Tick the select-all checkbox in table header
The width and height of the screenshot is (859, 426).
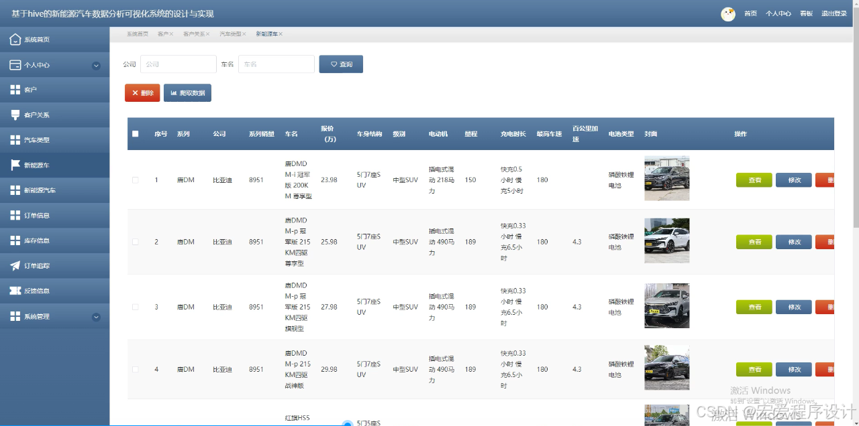click(135, 134)
